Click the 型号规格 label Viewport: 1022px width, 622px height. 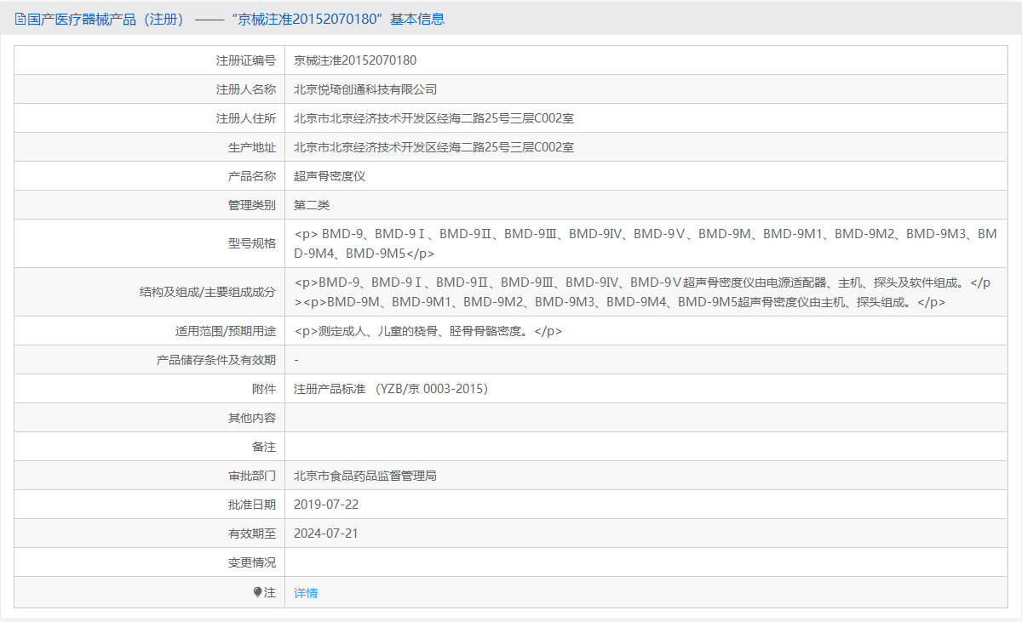252,243
